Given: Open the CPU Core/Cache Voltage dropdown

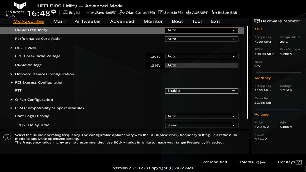Looking at the screenshot, I should click(201, 56).
